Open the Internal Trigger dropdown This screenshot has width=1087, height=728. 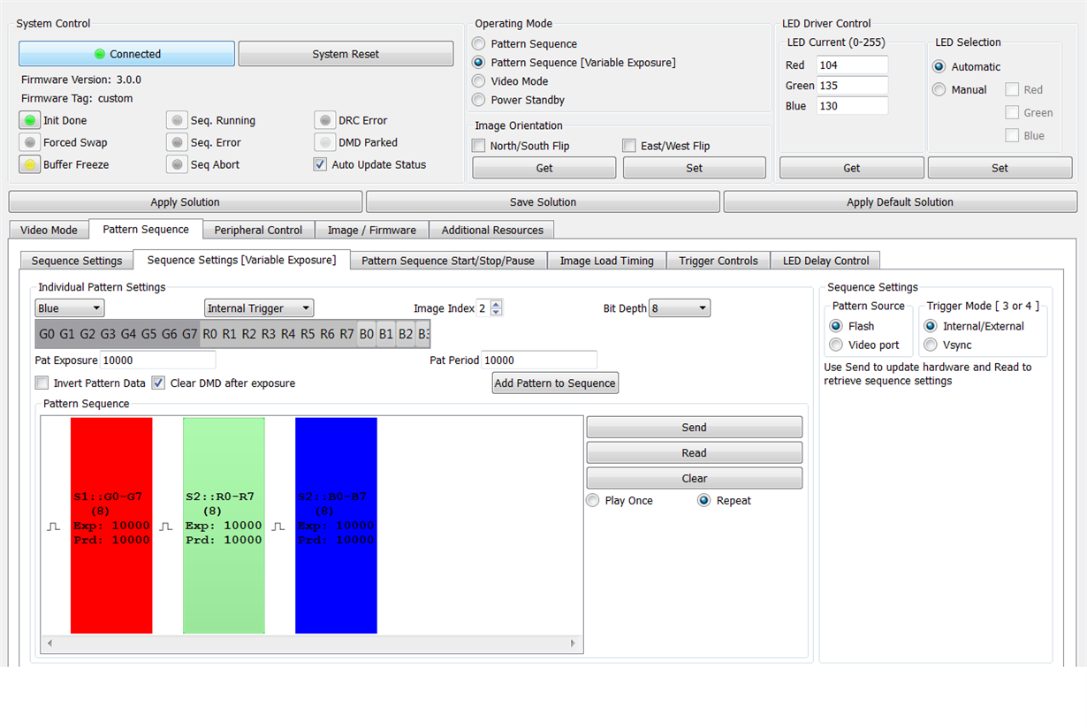[259, 308]
